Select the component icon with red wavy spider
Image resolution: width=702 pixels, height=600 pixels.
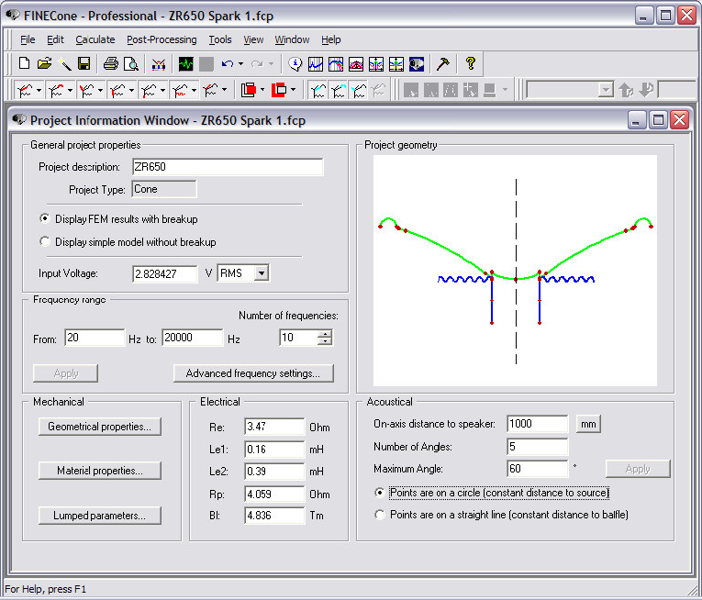click(x=180, y=90)
